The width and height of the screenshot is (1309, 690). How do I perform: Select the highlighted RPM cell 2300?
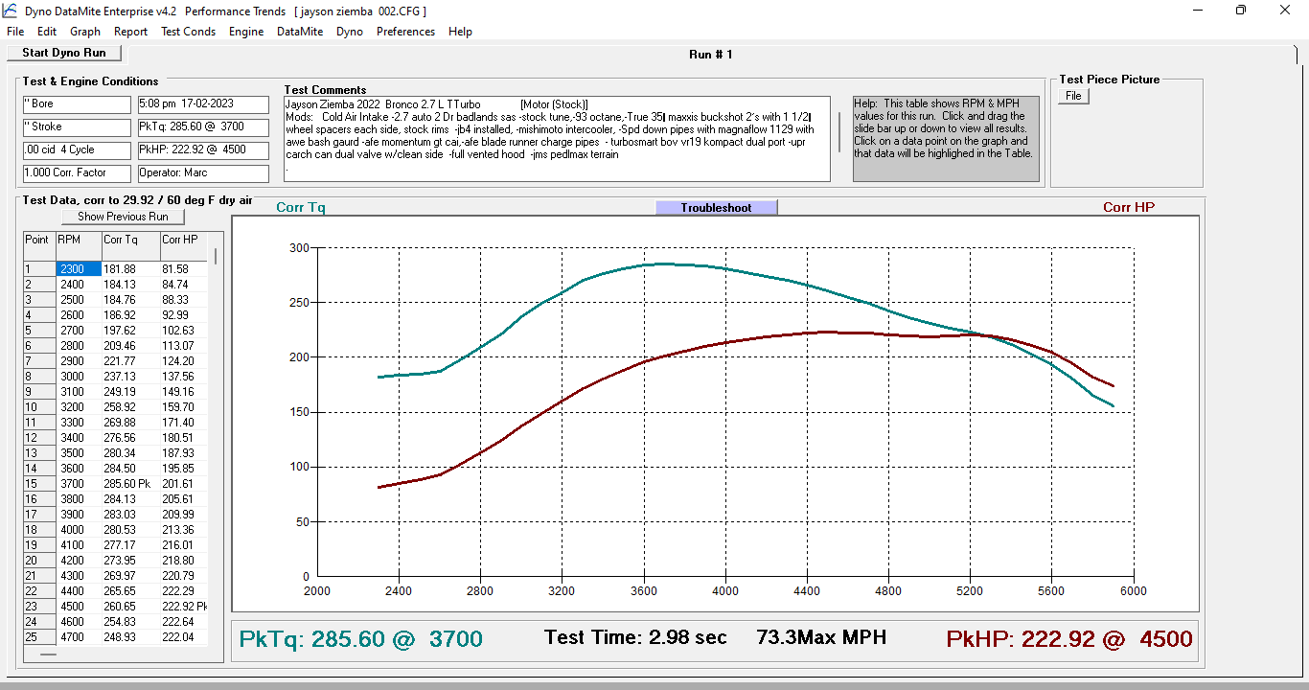coord(78,269)
